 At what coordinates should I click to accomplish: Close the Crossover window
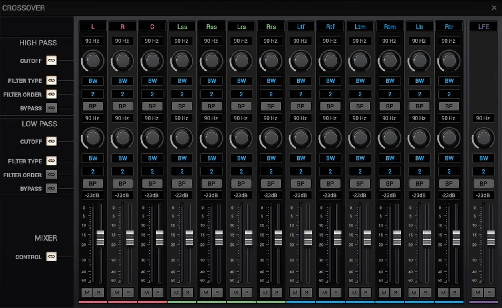coord(494,8)
